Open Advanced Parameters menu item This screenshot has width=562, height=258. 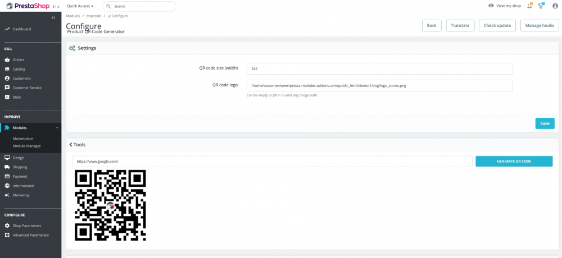[x=31, y=235]
